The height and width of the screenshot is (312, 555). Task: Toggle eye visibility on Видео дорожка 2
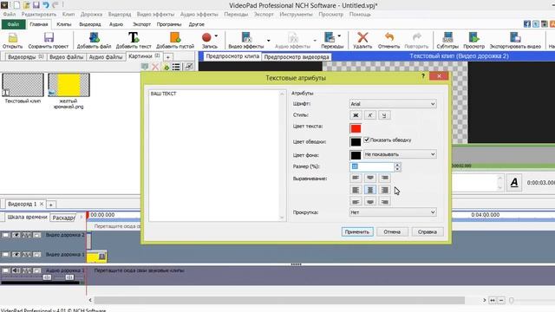click(x=16, y=235)
